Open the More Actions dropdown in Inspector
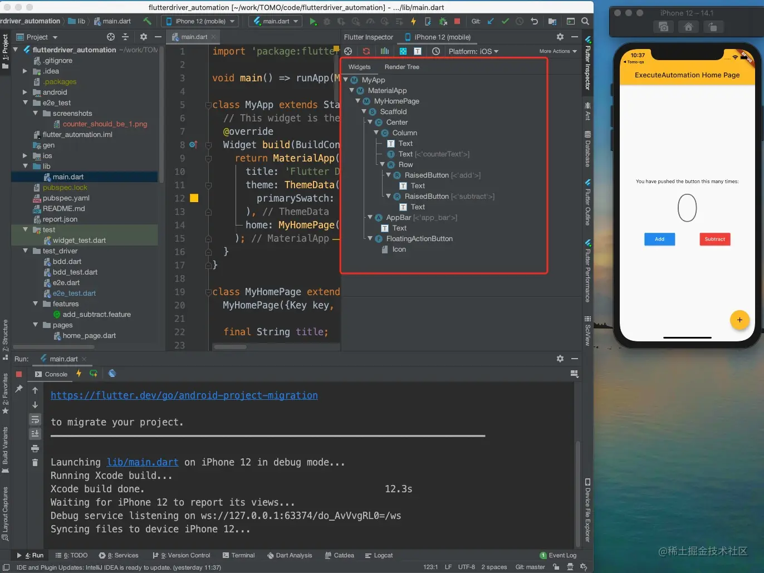The width and height of the screenshot is (764, 573). (x=558, y=51)
